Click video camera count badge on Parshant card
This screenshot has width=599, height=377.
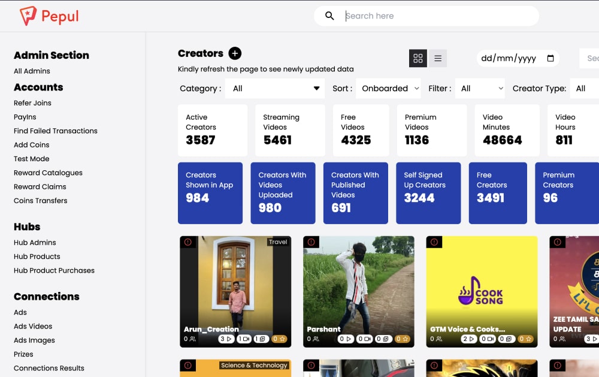pos(364,339)
